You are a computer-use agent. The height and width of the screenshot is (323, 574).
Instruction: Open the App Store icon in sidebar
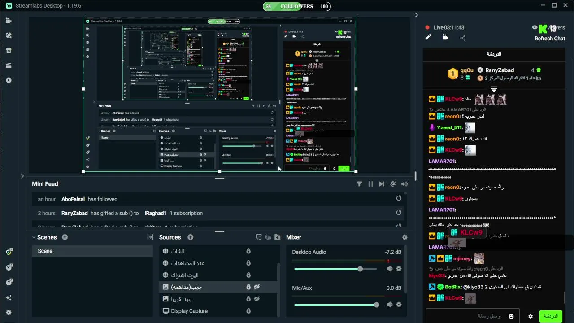click(x=9, y=50)
